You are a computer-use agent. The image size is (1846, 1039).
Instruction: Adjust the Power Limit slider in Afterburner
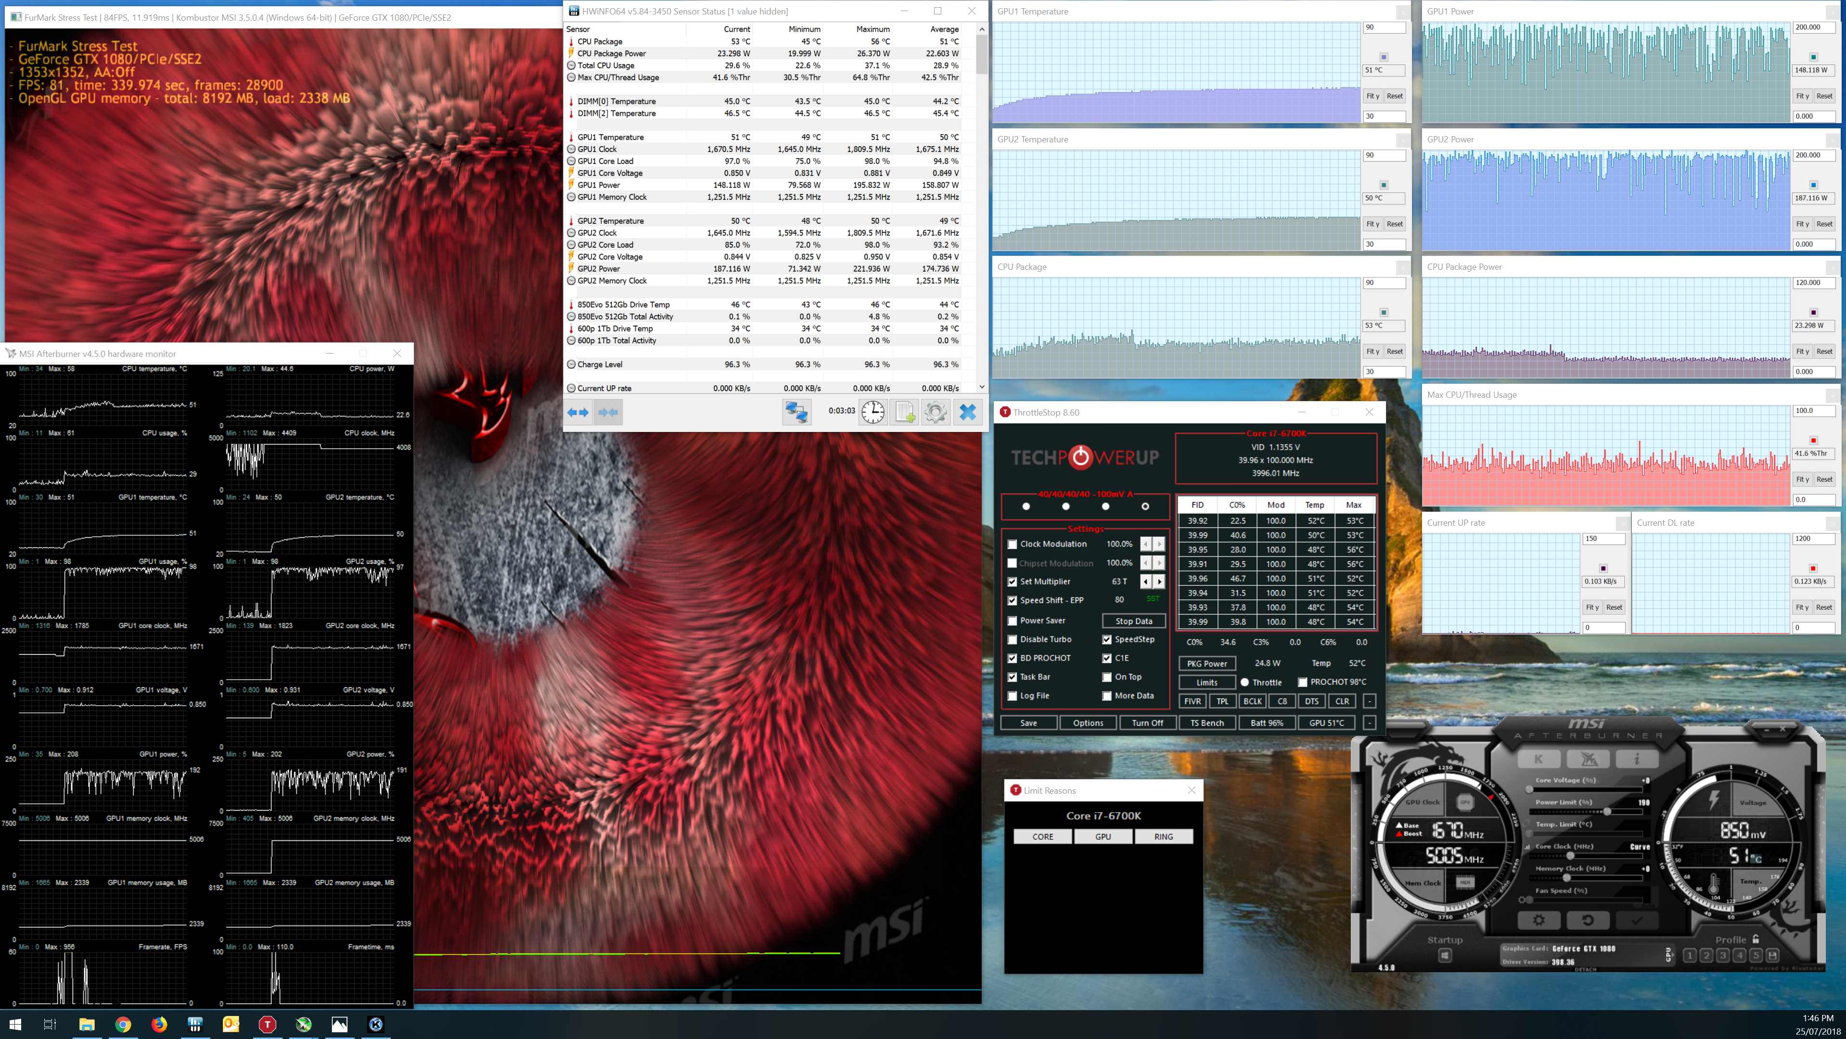click(x=1607, y=811)
